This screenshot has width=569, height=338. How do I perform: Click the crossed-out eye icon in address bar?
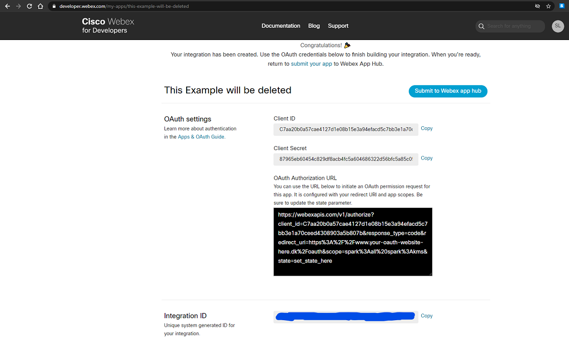click(x=537, y=6)
